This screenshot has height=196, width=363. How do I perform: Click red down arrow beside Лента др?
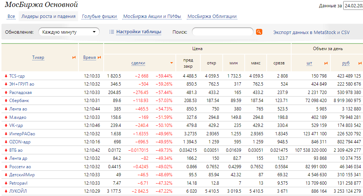point(6,158)
